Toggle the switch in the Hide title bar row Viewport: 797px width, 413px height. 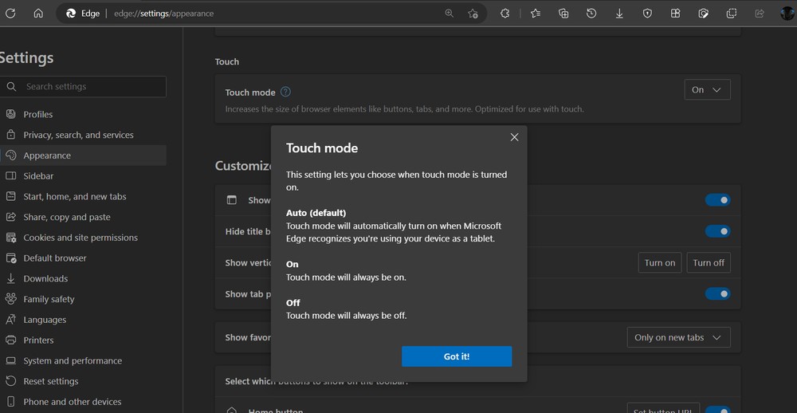click(717, 231)
